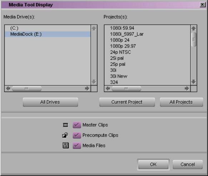Viewport: 208px width, 176px height.
Task: Click Media Drives list scroll up arrow
Action: point(94,28)
